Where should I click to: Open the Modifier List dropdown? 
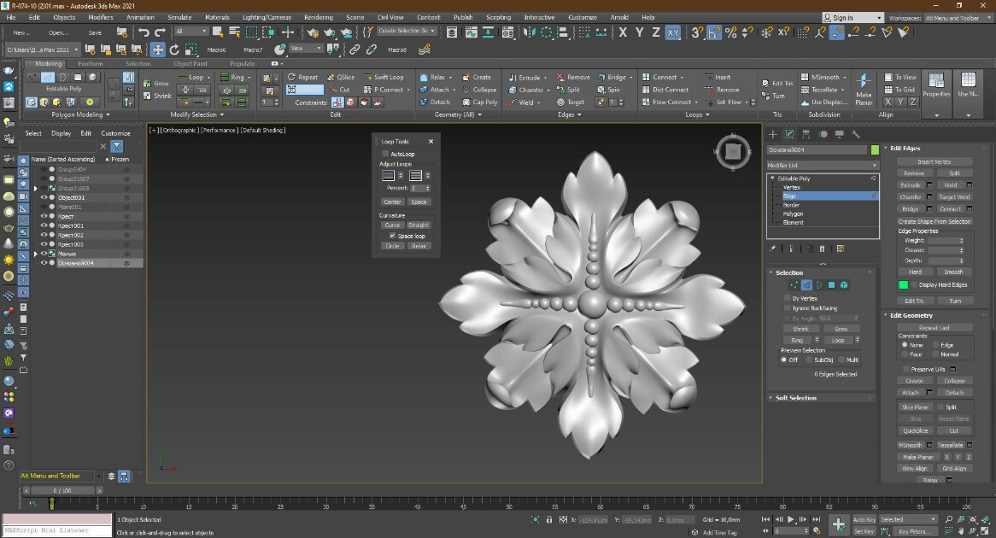823,165
